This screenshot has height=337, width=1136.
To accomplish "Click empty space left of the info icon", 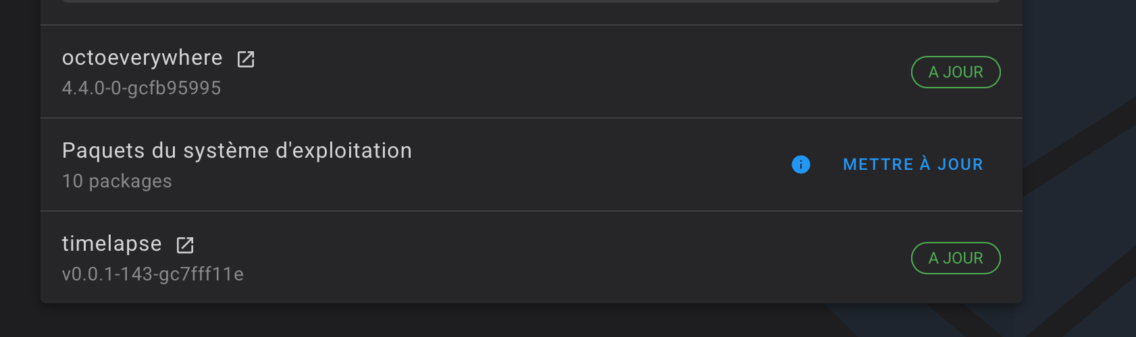I will [x=608, y=164].
